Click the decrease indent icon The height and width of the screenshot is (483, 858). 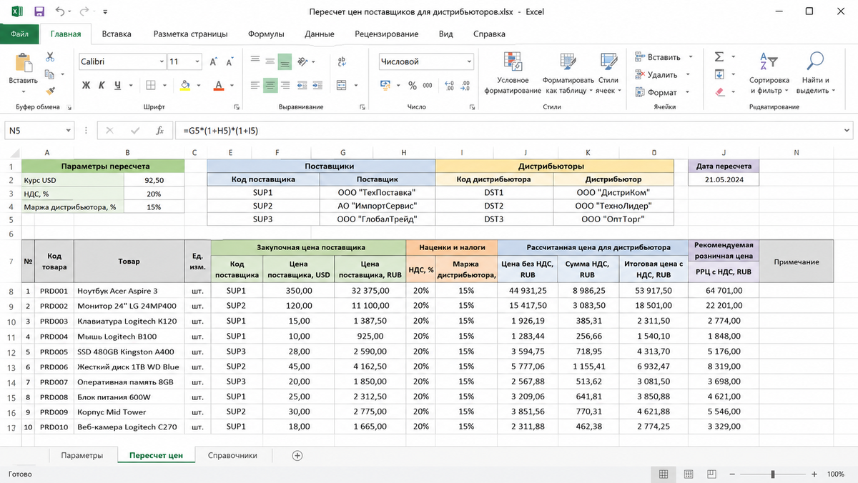tap(302, 86)
